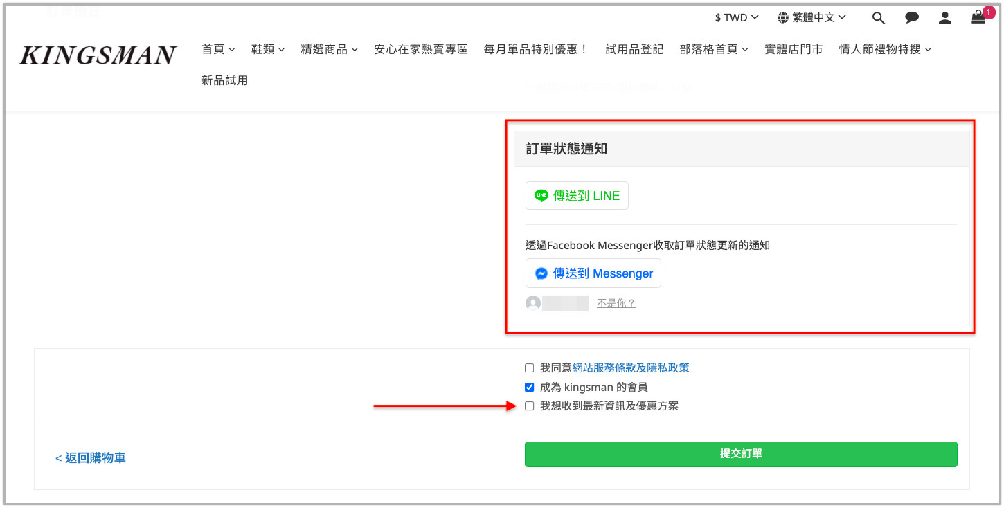Uncheck become a kingsman member checkbox
This screenshot has width=1004, height=508.
530,387
